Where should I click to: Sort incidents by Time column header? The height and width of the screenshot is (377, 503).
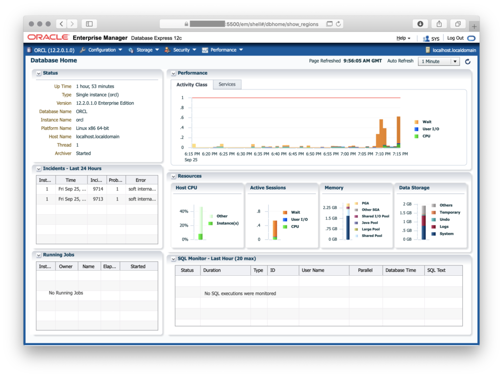[71, 180]
